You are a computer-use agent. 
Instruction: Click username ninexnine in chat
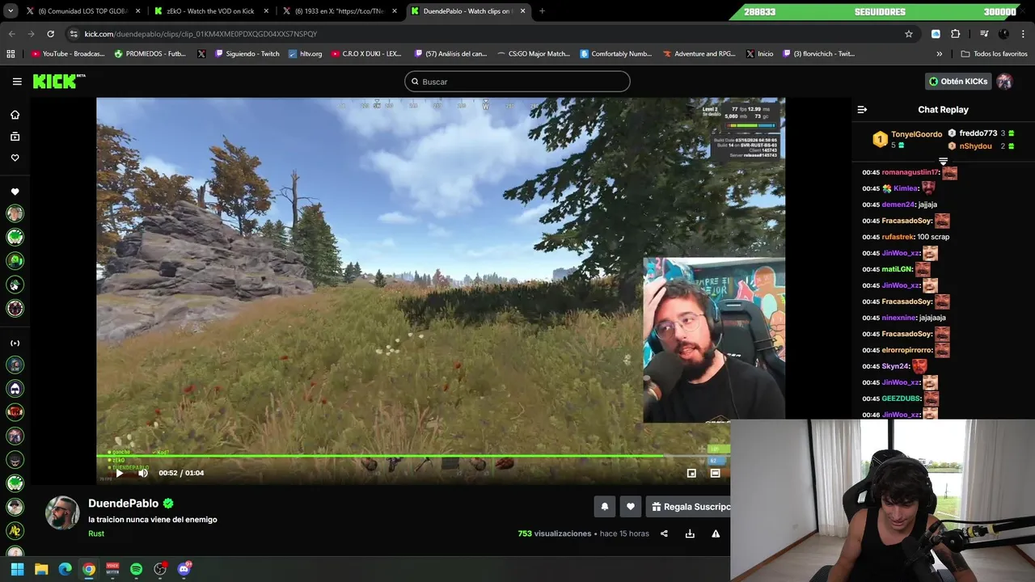click(899, 318)
